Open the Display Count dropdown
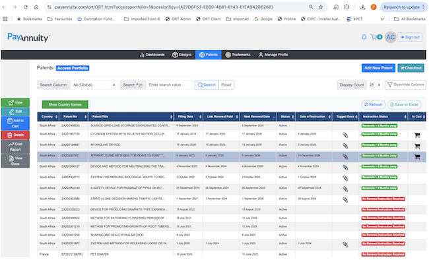Viewport: 429px width, 260px height. [x=375, y=85]
